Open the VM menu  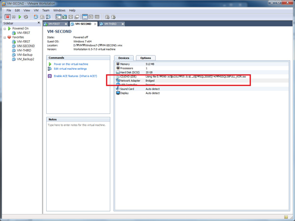click(36, 10)
